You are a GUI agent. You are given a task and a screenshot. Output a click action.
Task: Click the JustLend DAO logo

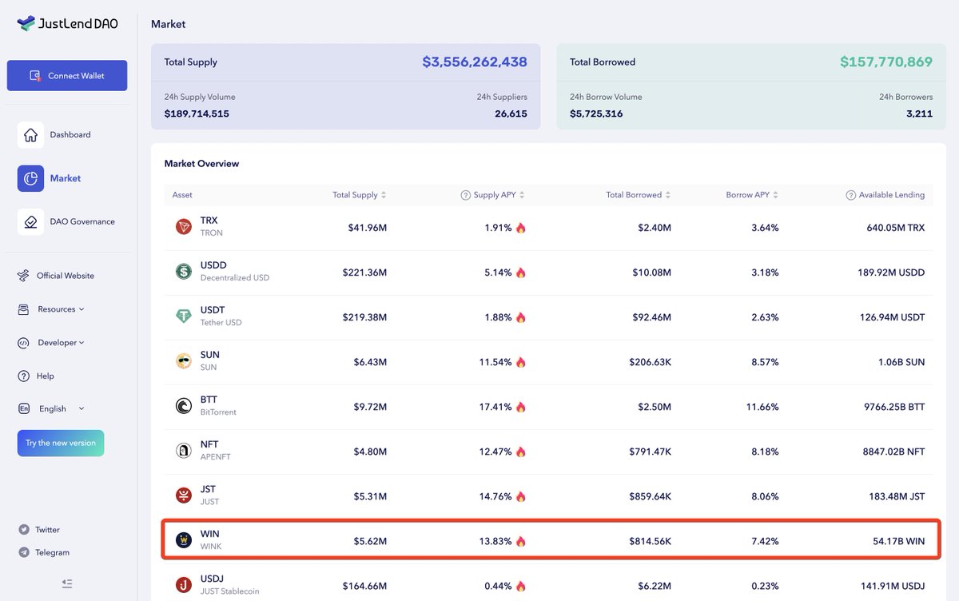coord(68,23)
